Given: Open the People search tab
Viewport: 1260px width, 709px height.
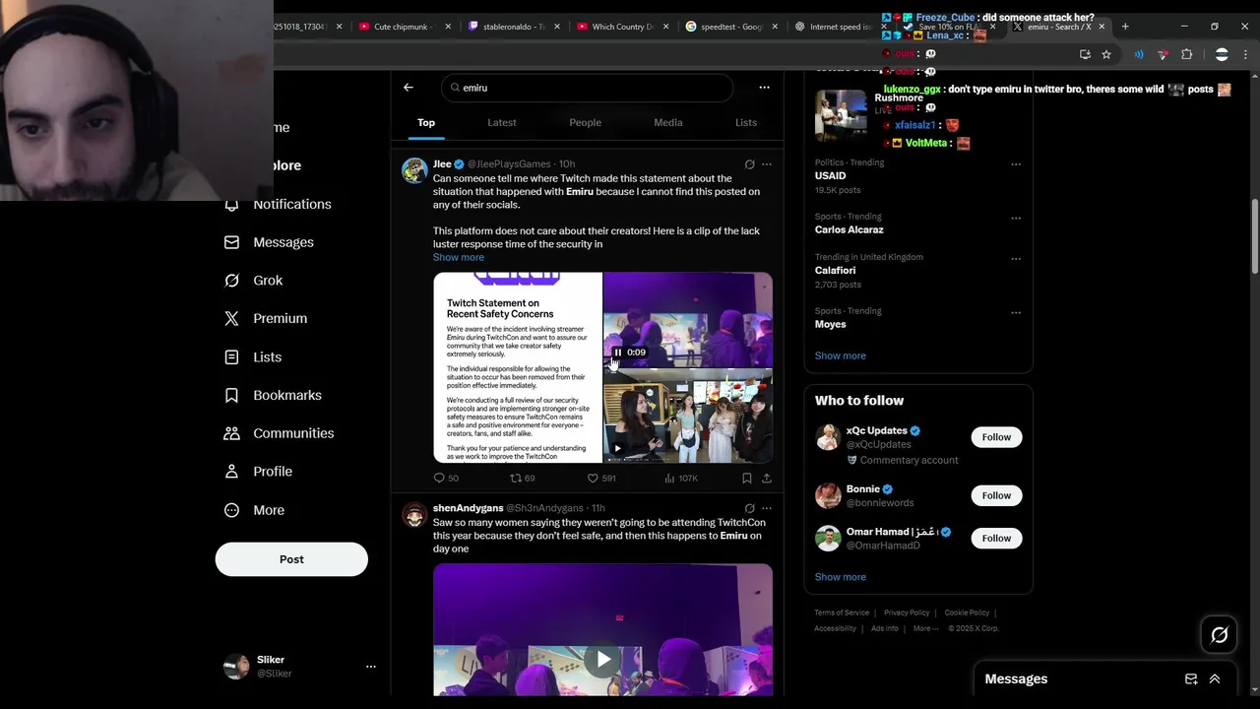Looking at the screenshot, I should (x=585, y=123).
